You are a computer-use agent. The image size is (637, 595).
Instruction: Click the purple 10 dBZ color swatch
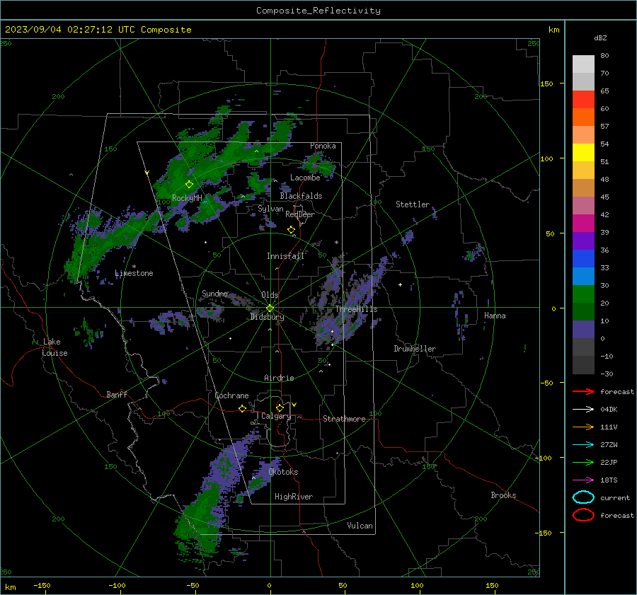tap(583, 330)
